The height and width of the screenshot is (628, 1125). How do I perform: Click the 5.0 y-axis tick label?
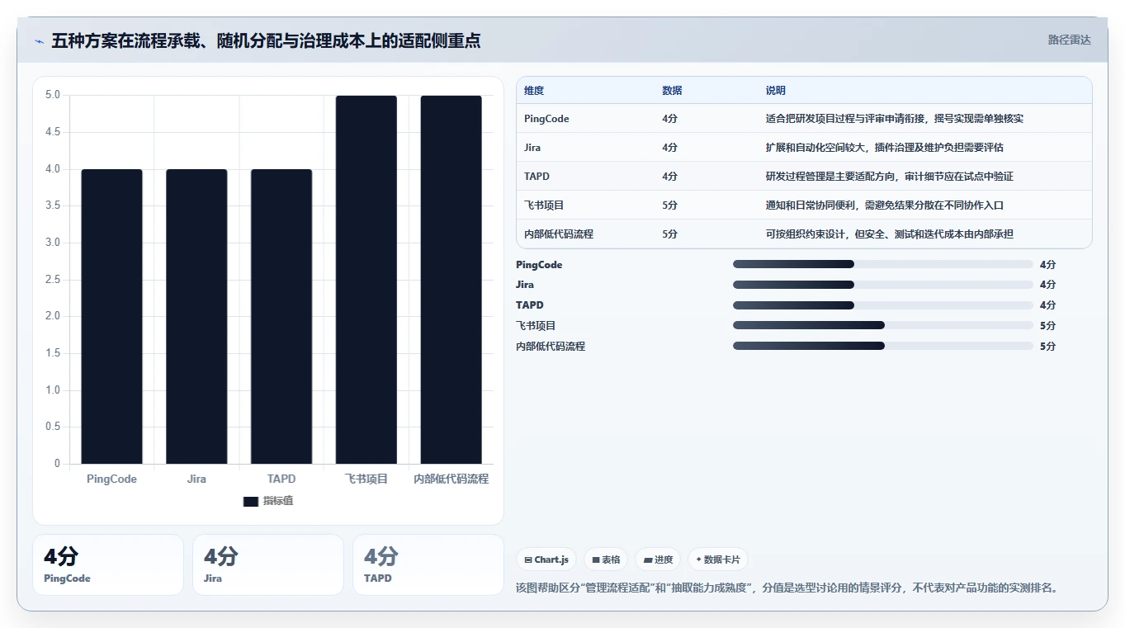tap(53, 95)
